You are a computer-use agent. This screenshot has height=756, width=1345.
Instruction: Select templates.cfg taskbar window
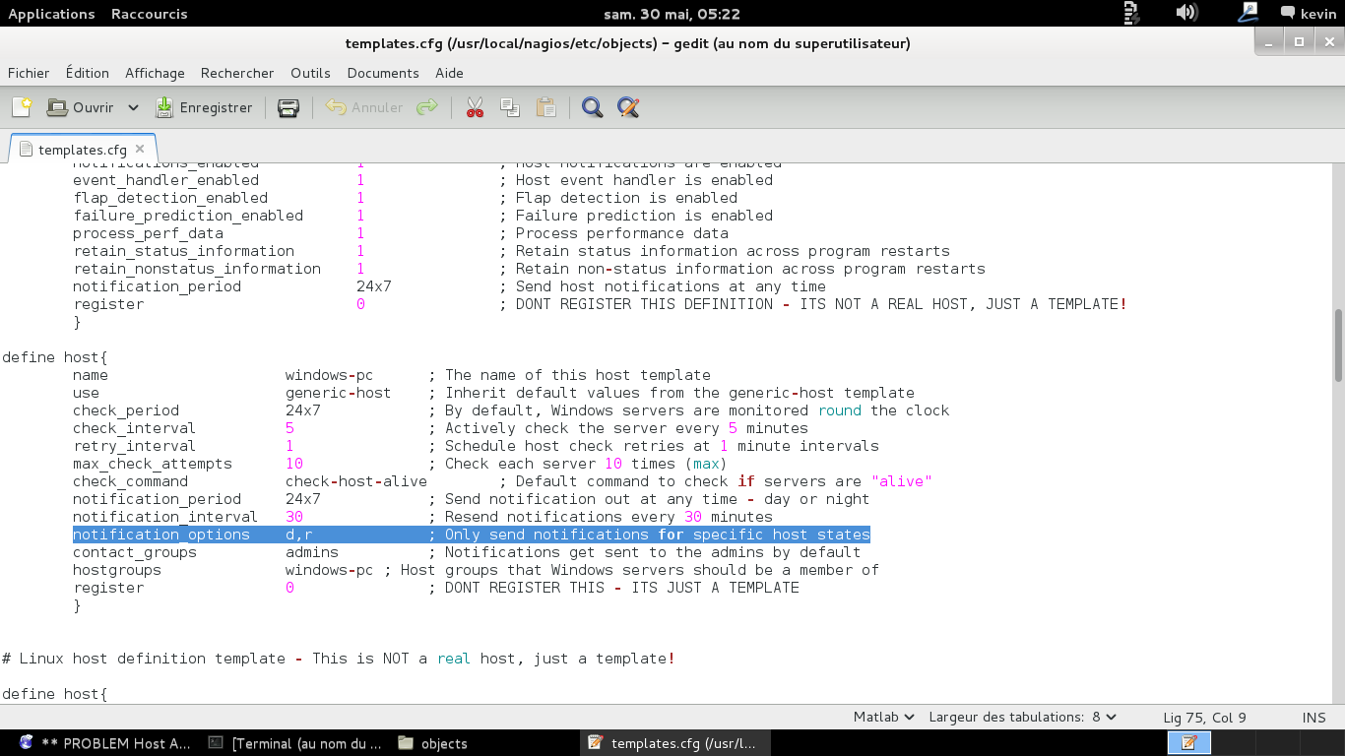tap(673, 743)
